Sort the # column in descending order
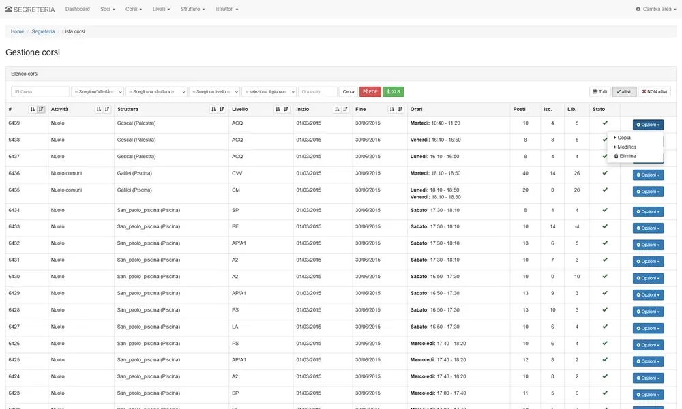The image size is (682, 409). tap(41, 110)
